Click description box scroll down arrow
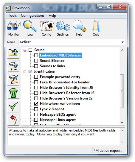 point(122,142)
